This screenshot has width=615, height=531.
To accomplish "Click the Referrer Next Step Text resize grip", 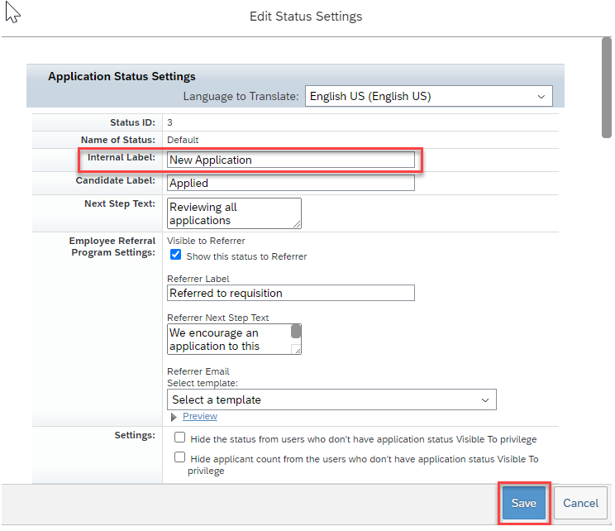I will point(296,349).
